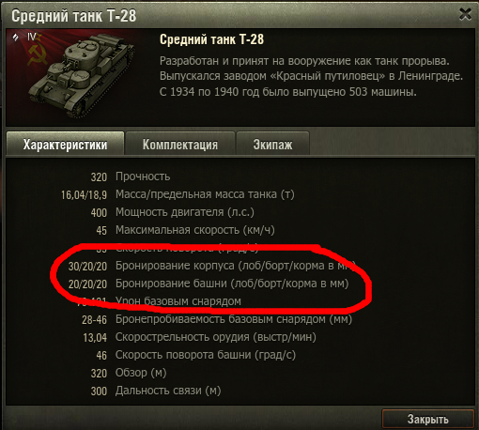The width and height of the screenshot is (479, 430).
Task: Click the Прочность stat row
Action: pos(131,177)
